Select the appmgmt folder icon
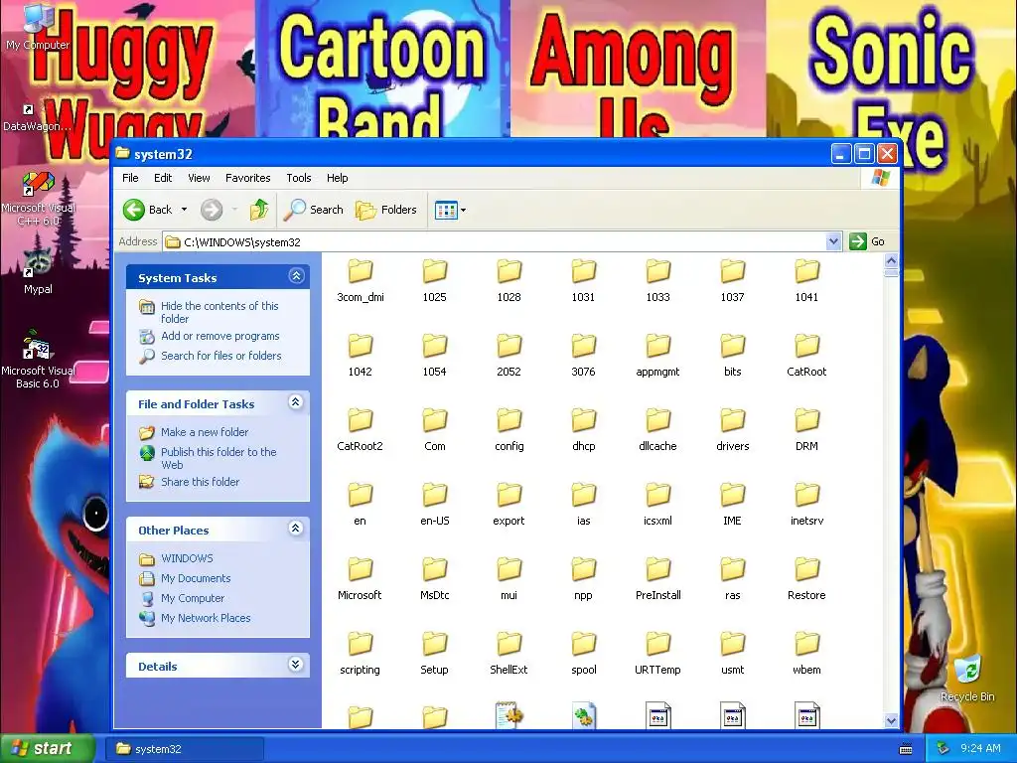Viewport: 1017px width, 763px height. (x=657, y=347)
